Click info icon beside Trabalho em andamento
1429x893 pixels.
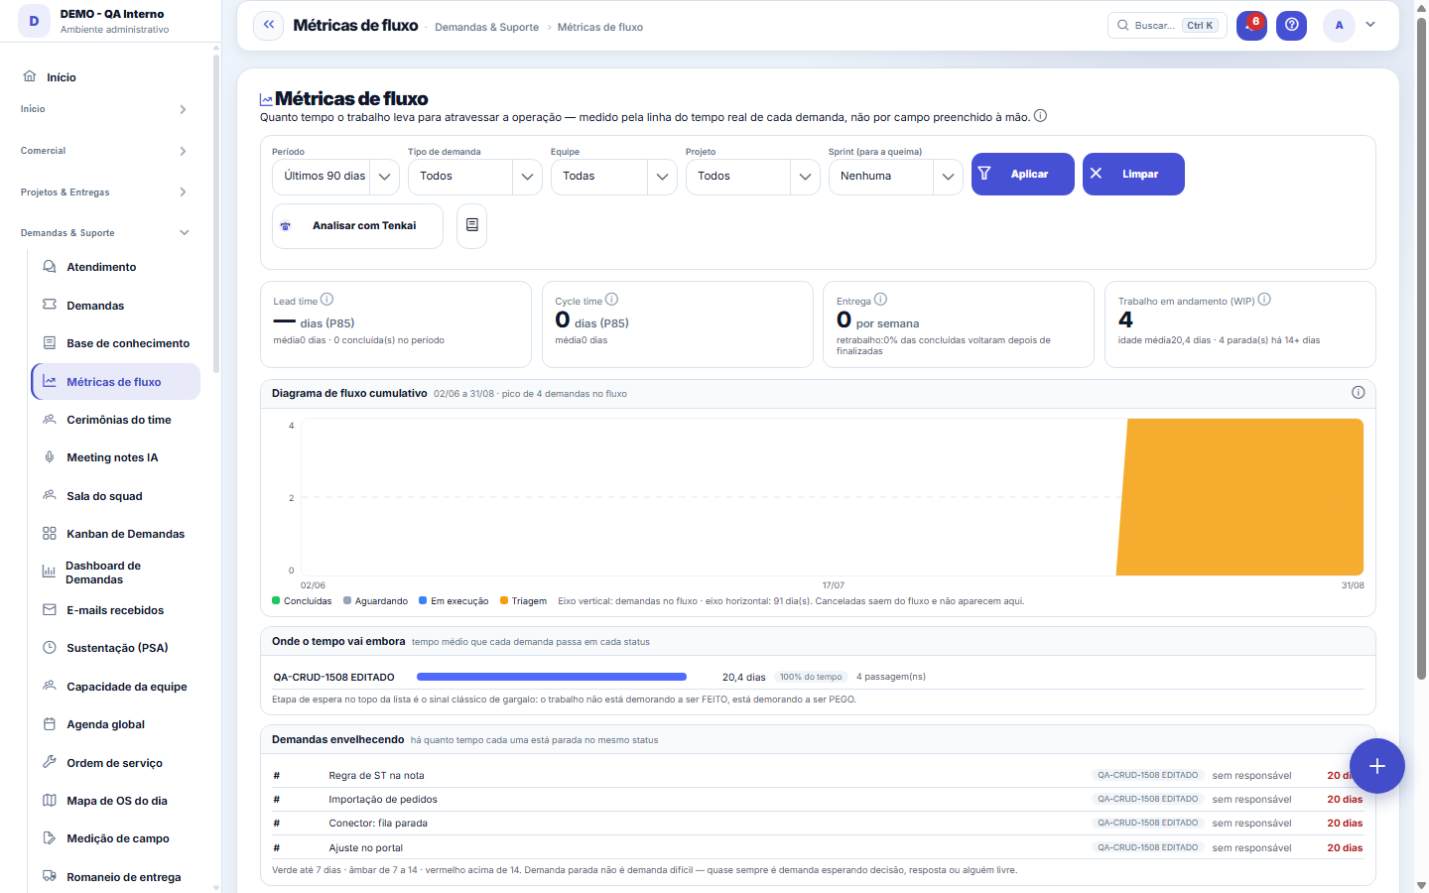coord(1264,300)
